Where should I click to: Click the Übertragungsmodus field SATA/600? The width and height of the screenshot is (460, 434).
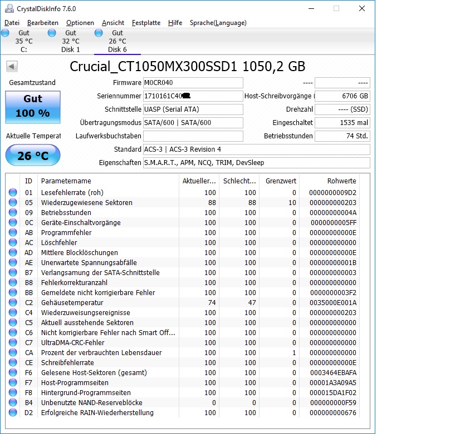193,123
